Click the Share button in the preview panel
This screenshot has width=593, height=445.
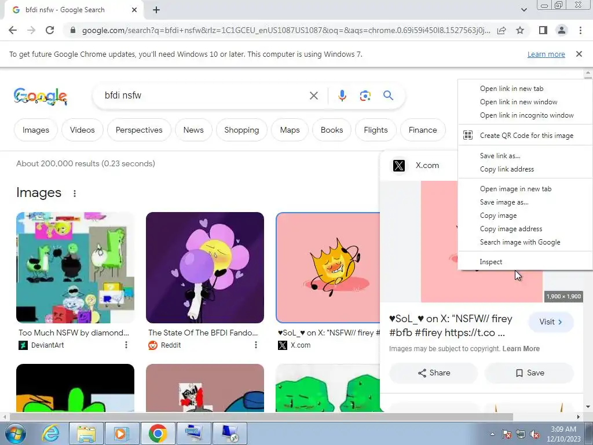click(x=433, y=373)
